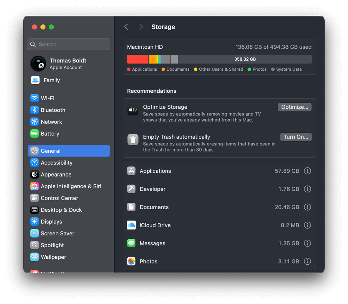
Task: Open the Network globe icon
Action: 34,122
